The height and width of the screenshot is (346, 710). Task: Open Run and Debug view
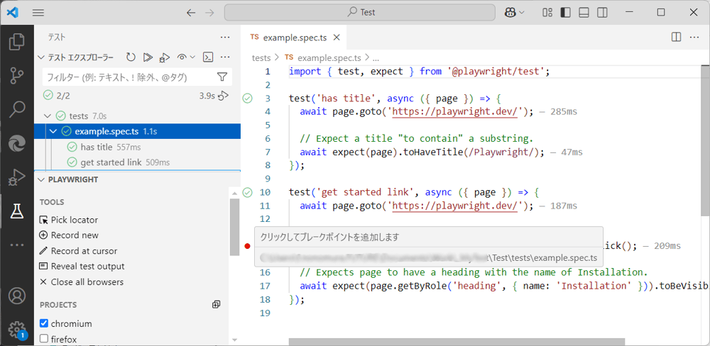pyautogui.click(x=17, y=177)
